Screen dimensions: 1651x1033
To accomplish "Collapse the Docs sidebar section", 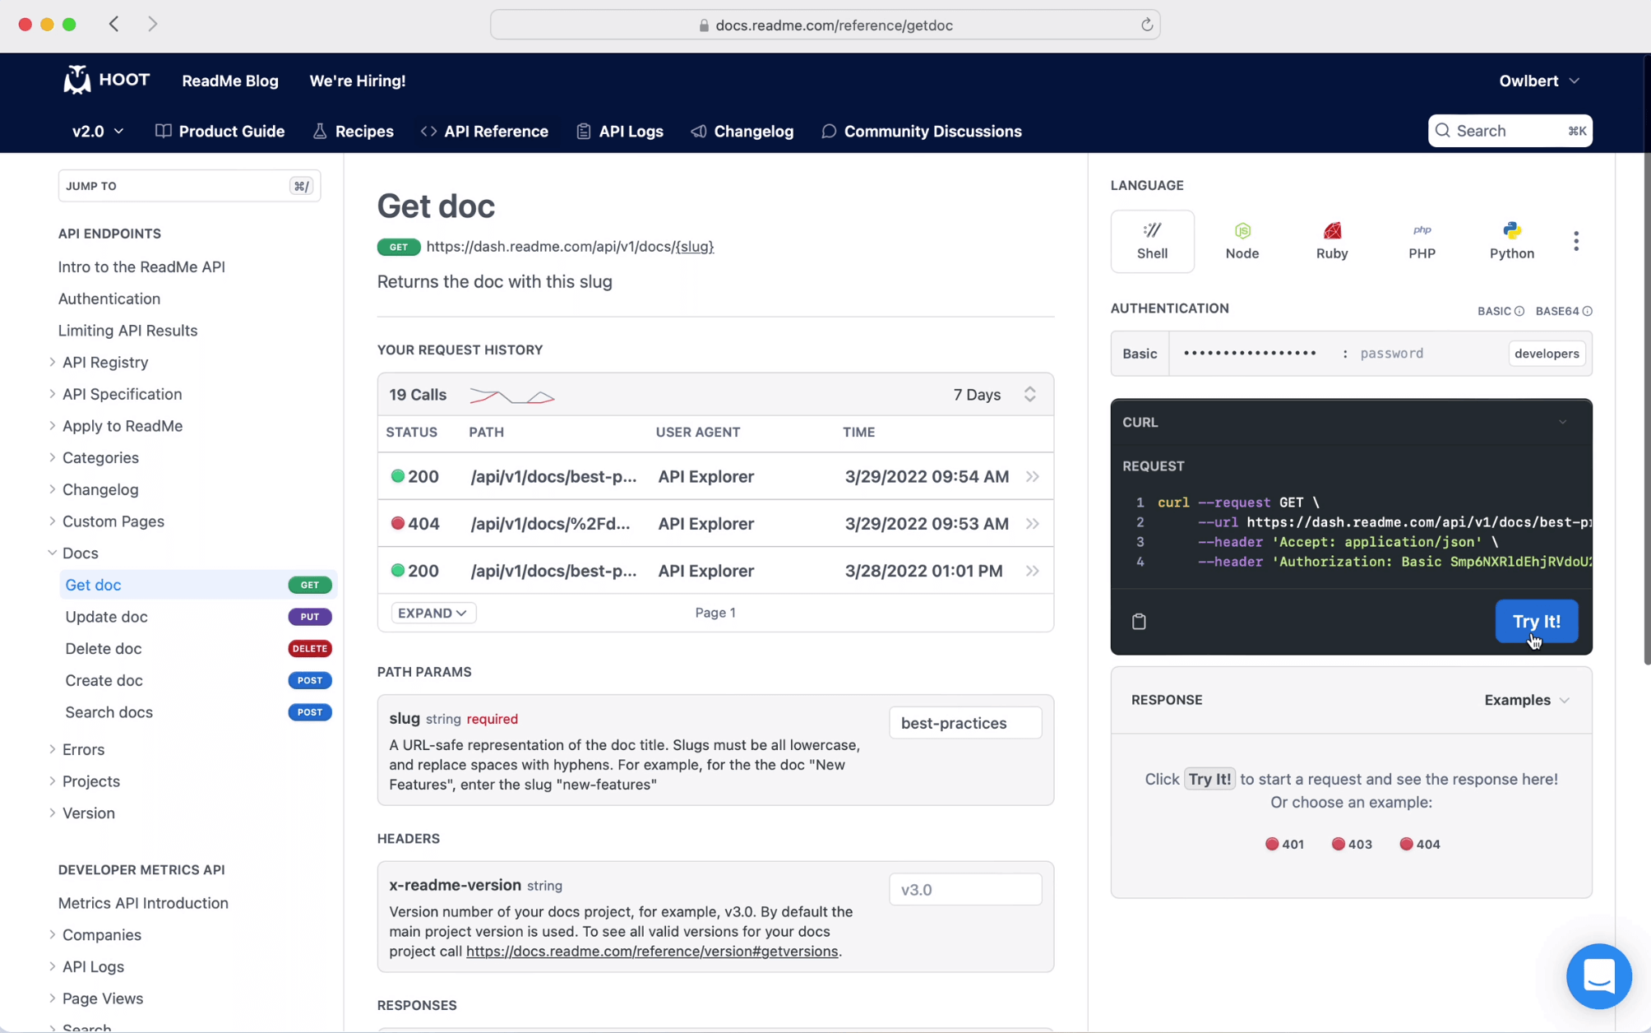I will click(52, 553).
